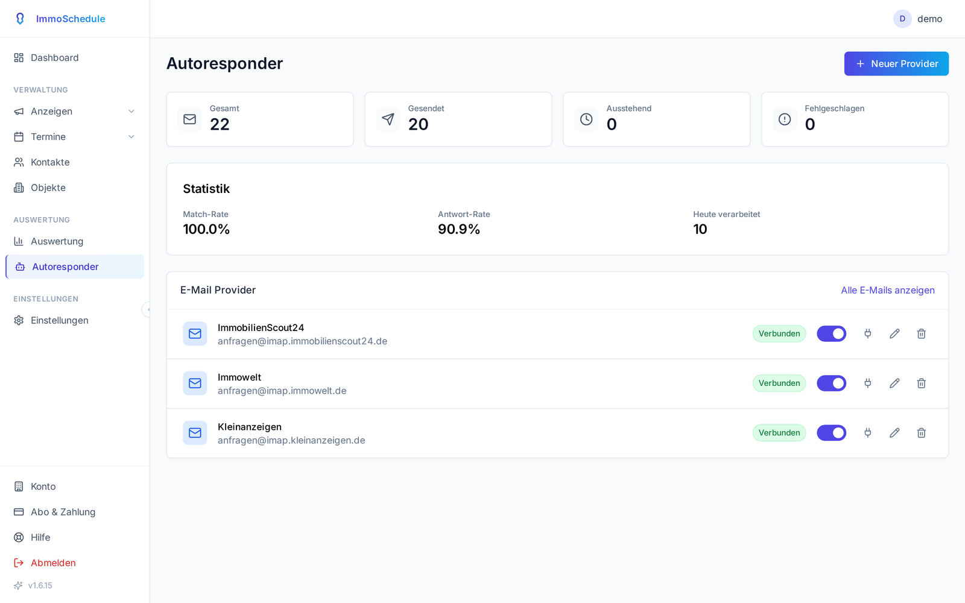The width and height of the screenshot is (965, 603).
Task: Open the Konto page
Action: tap(75, 487)
